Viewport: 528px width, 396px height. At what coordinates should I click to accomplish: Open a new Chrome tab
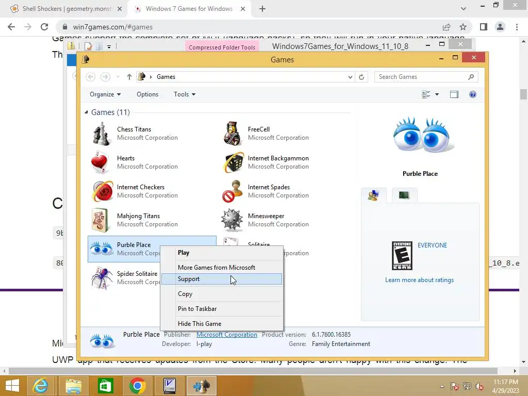(262, 9)
